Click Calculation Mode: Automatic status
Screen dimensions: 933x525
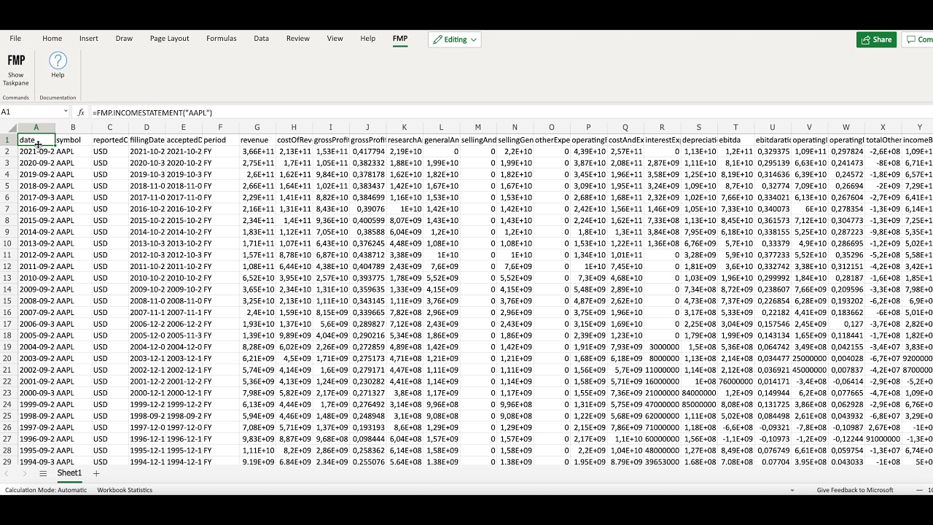coord(46,490)
